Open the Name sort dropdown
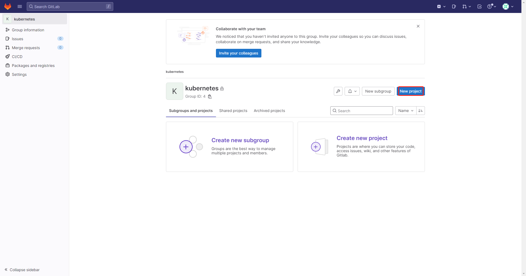Screen dimensions: 526x276 (406, 111)
